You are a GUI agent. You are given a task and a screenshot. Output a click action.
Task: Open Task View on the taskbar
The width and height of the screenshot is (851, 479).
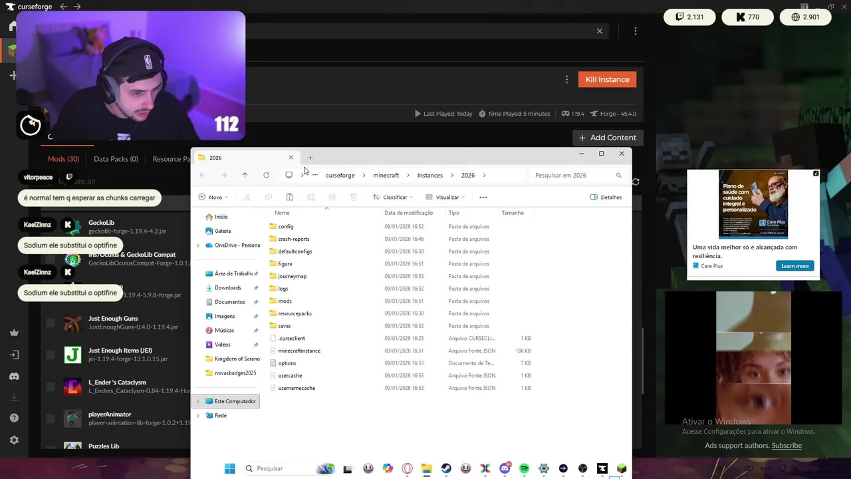click(x=347, y=469)
